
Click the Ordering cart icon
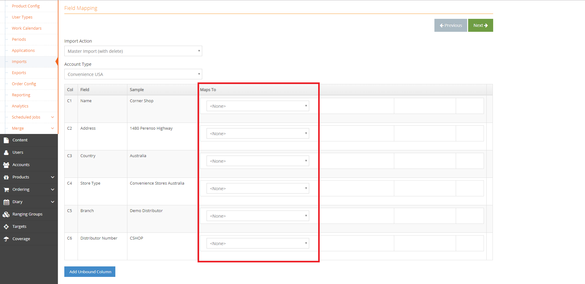coord(6,190)
